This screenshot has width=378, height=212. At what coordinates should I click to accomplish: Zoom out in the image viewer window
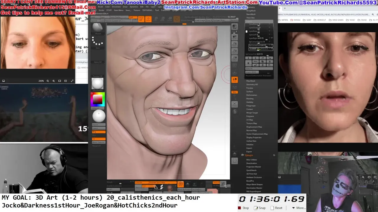coord(48,81)
